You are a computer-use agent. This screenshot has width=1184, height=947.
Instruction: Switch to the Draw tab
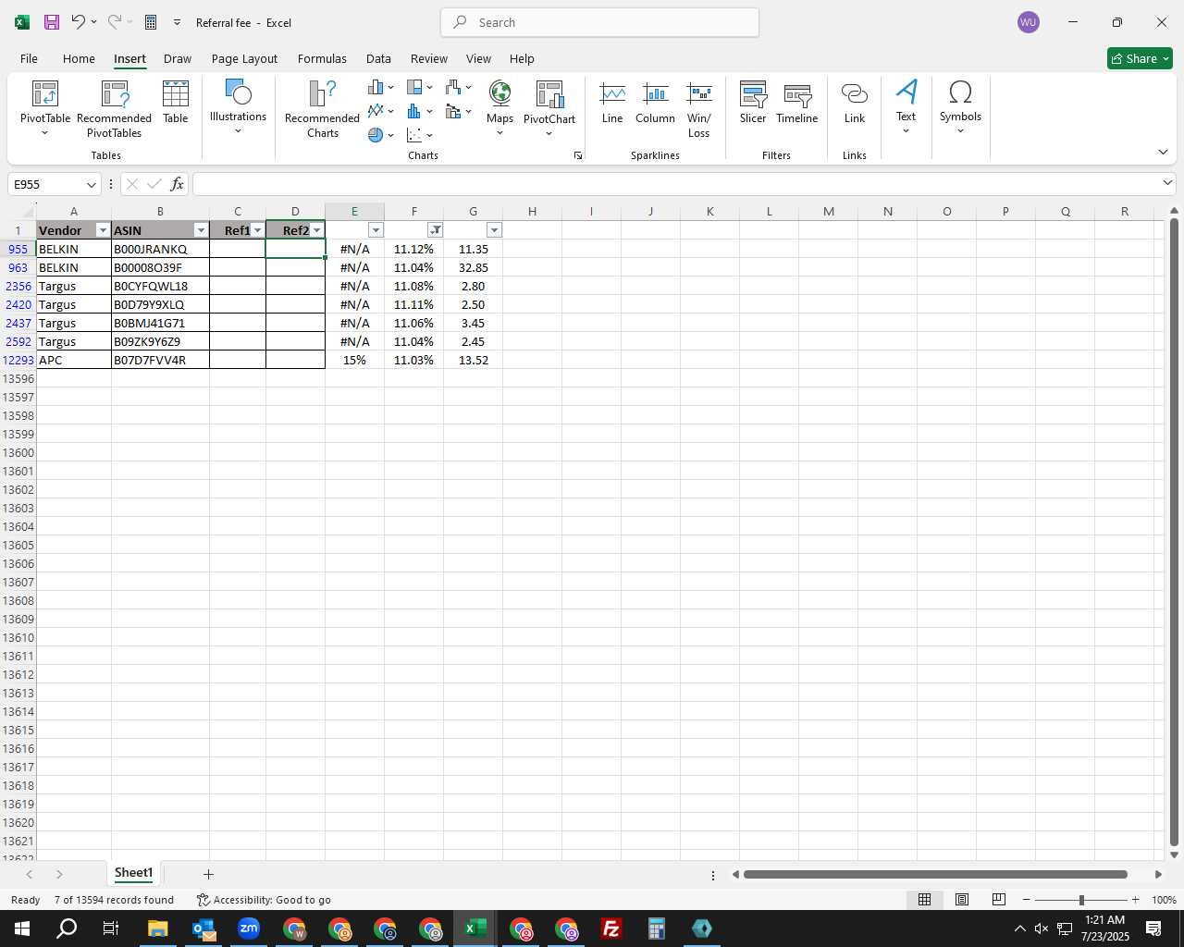pyautogui.click(x=178, y=58)
